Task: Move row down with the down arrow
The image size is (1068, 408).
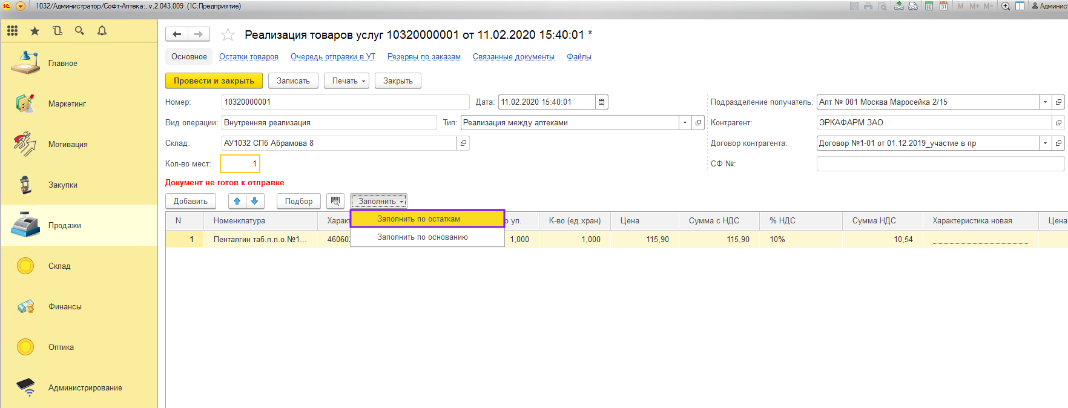Action: [x=255, y=201]
